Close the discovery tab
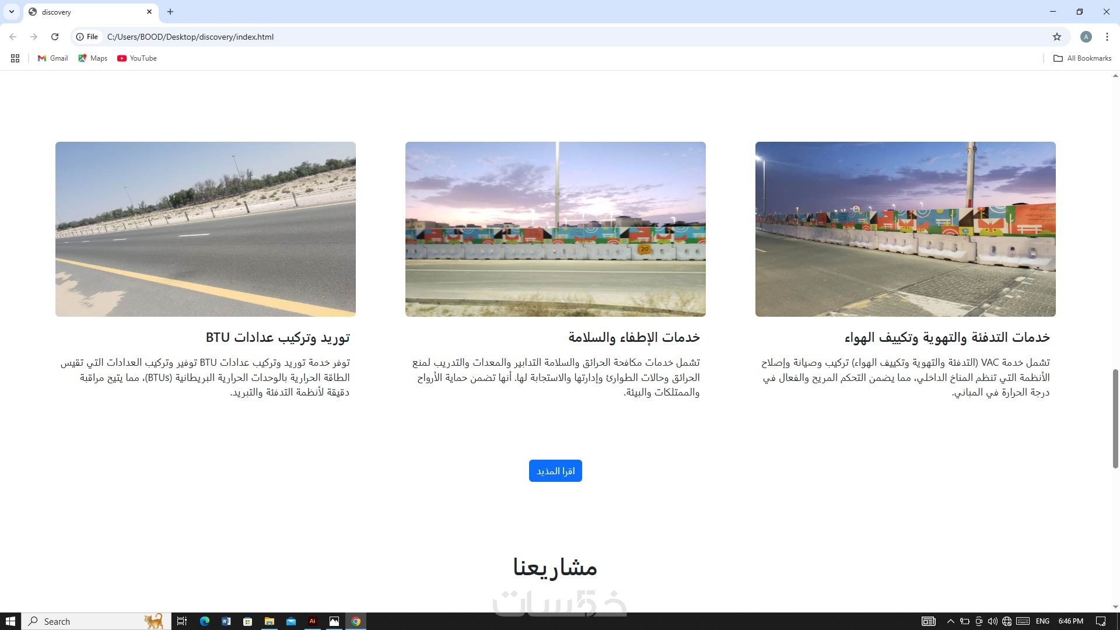Viewport: 1120px width, 630px height. [149, 12]
